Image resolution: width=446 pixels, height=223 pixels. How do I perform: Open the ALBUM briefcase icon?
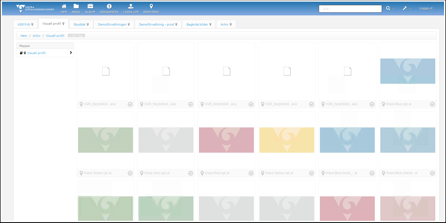click(90, 6)
